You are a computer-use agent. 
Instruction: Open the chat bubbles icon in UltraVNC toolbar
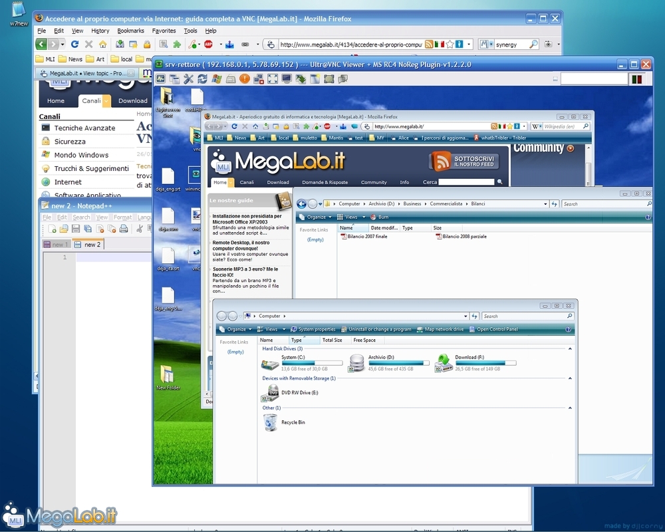342,79
